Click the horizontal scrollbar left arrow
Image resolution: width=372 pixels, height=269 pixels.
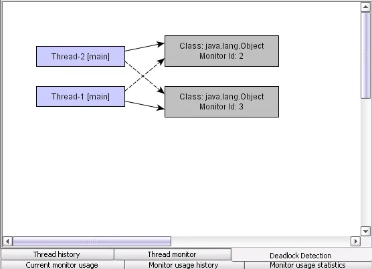point(7,242)
